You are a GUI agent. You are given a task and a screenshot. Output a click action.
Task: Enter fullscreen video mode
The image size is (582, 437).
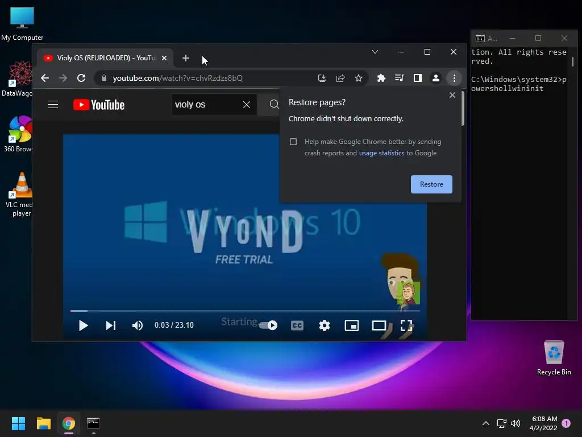coord(406,325)
